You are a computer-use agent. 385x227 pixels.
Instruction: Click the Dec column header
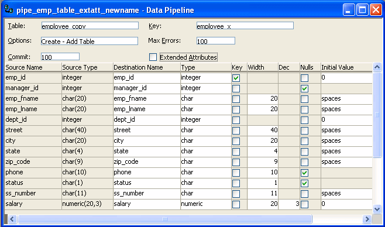tap(289, 67)
